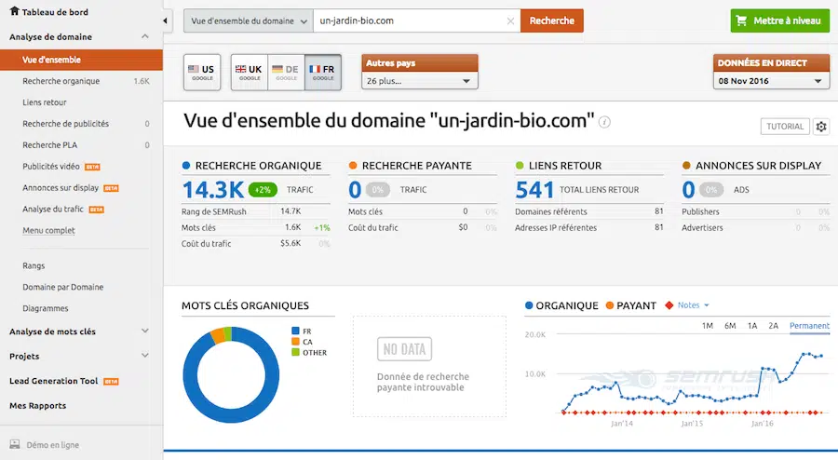Click the settings gear icon beside Tutorial

coord(820,127)
